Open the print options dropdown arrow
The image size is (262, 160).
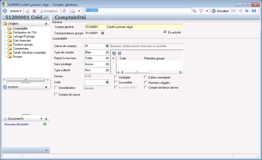(x=79, y=11)
